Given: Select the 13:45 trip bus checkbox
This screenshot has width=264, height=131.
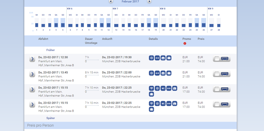Looking at the screenshot, I should coord(217,74).
